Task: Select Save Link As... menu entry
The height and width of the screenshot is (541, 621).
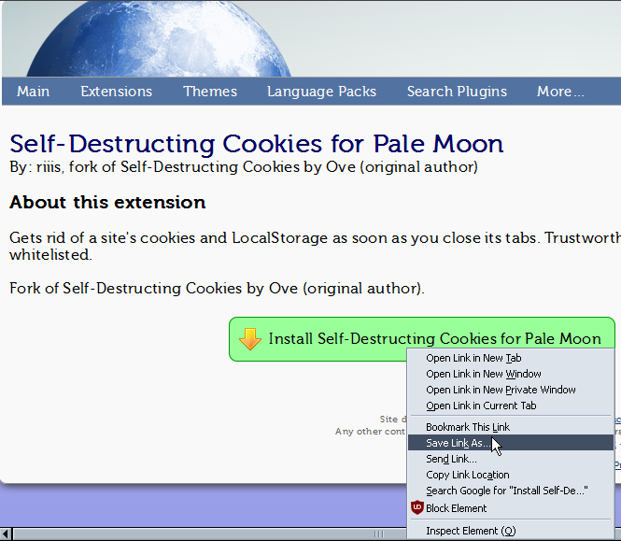Action: click(x=511, y=443)
